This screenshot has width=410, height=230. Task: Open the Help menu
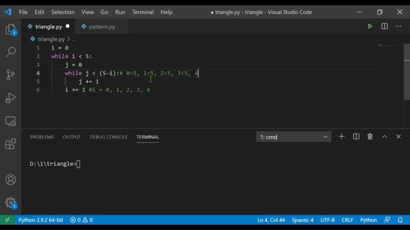[x=167, y=12]
